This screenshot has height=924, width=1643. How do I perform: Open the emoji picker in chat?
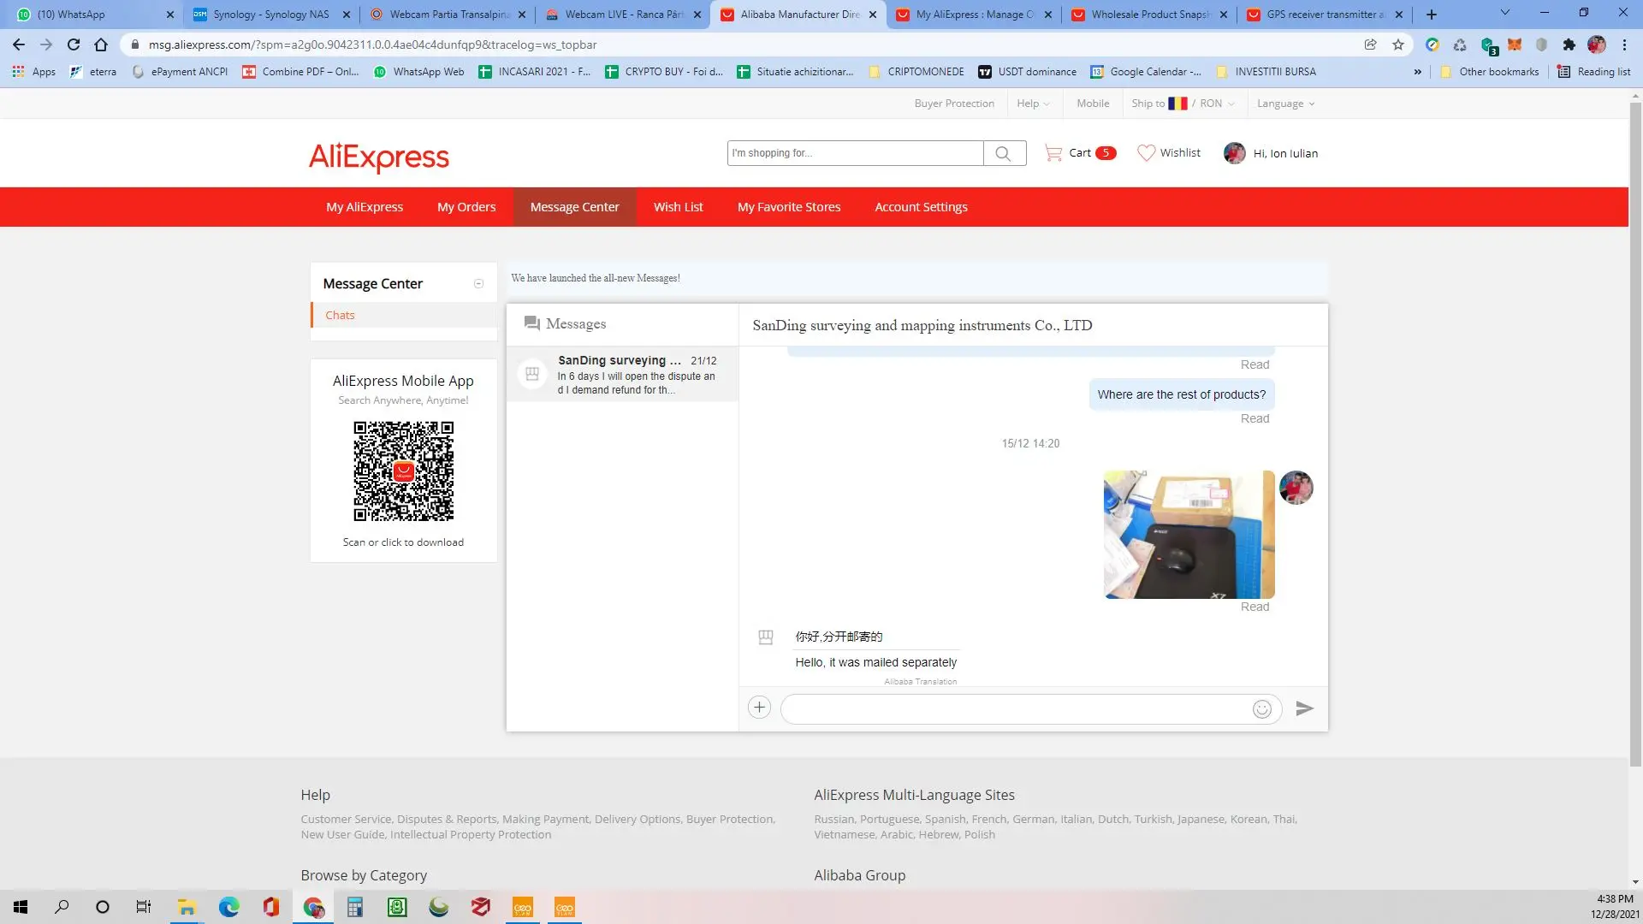coord(1261,709)
